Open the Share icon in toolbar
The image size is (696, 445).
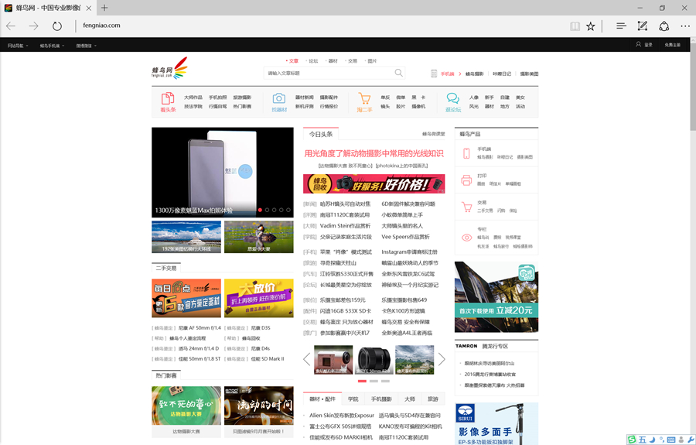664,26
